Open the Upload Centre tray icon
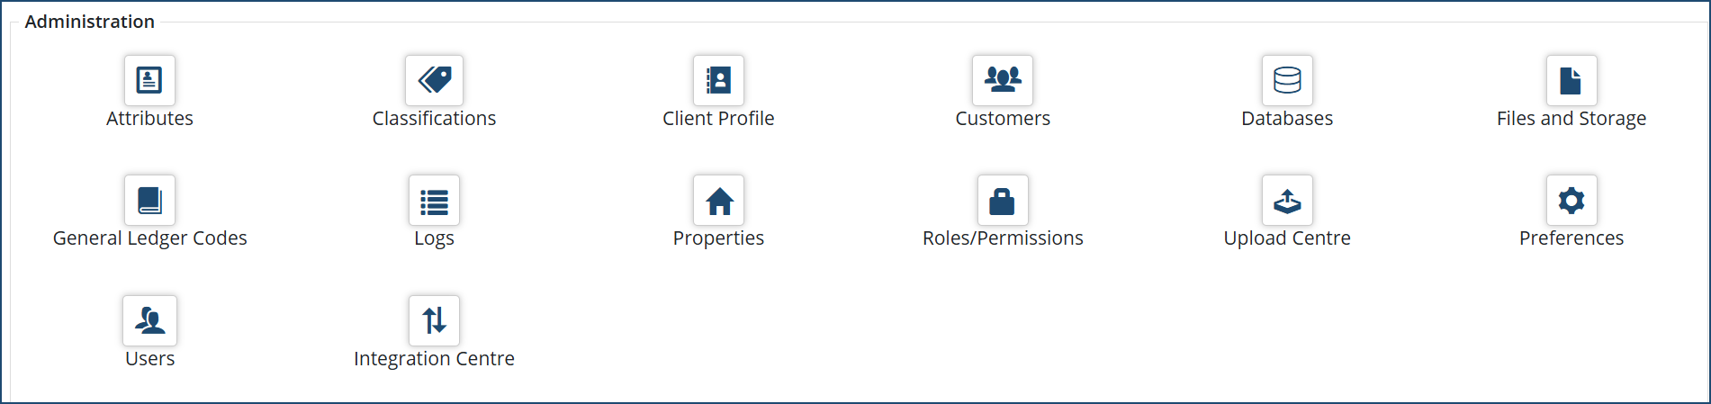This screenshot has height=404, width=1711. 1287,200
